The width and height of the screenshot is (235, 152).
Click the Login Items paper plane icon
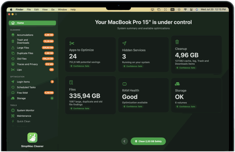13,82
